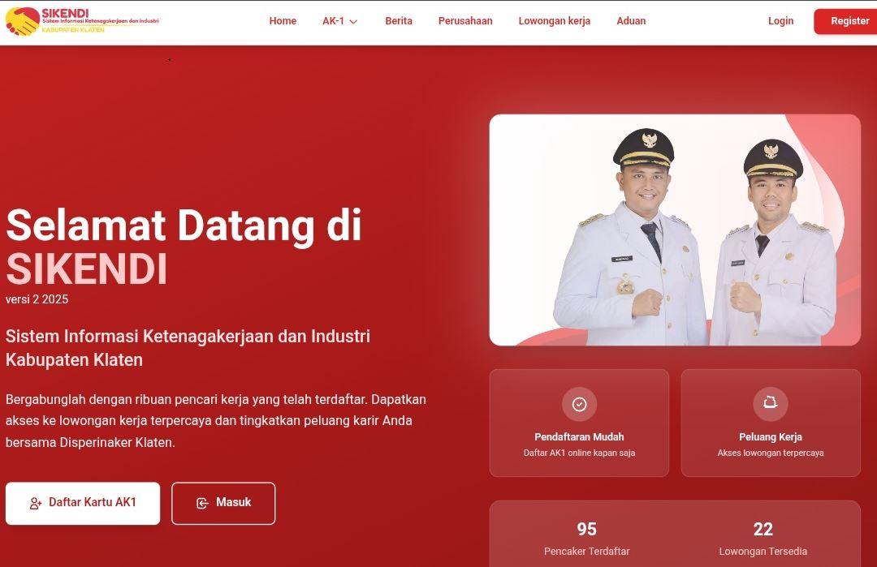Click the checkmark icon above Pendaftaran Mudah
Viewport: 877px width, 567px height.
tap(580, 404)
